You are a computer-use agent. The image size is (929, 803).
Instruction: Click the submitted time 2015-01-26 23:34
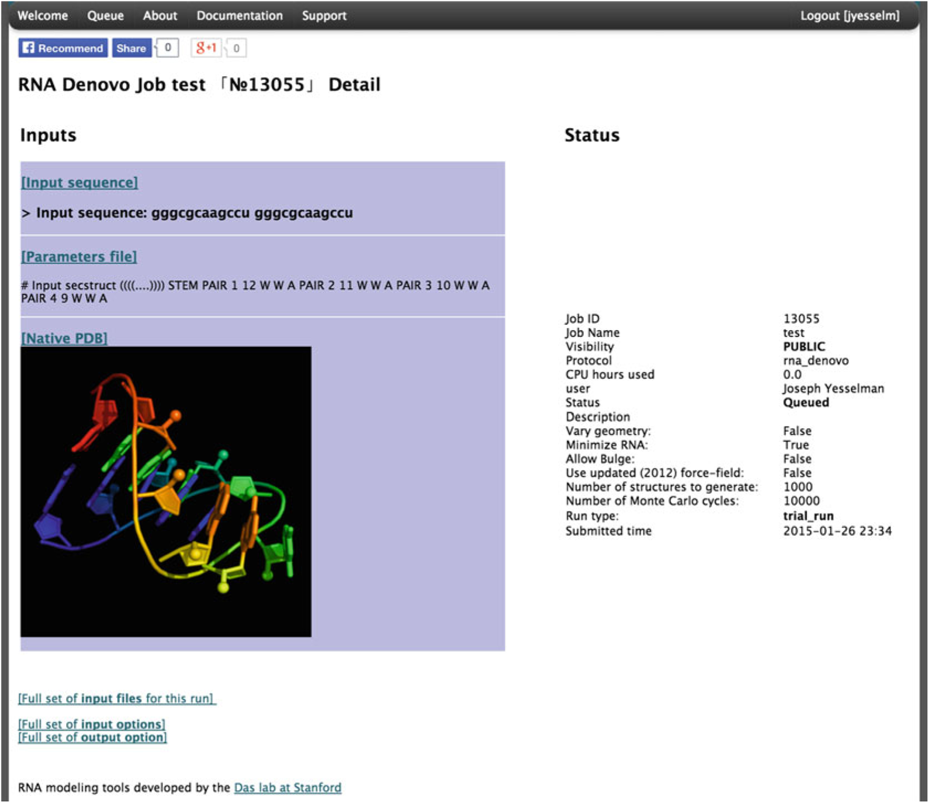(838, 531)
